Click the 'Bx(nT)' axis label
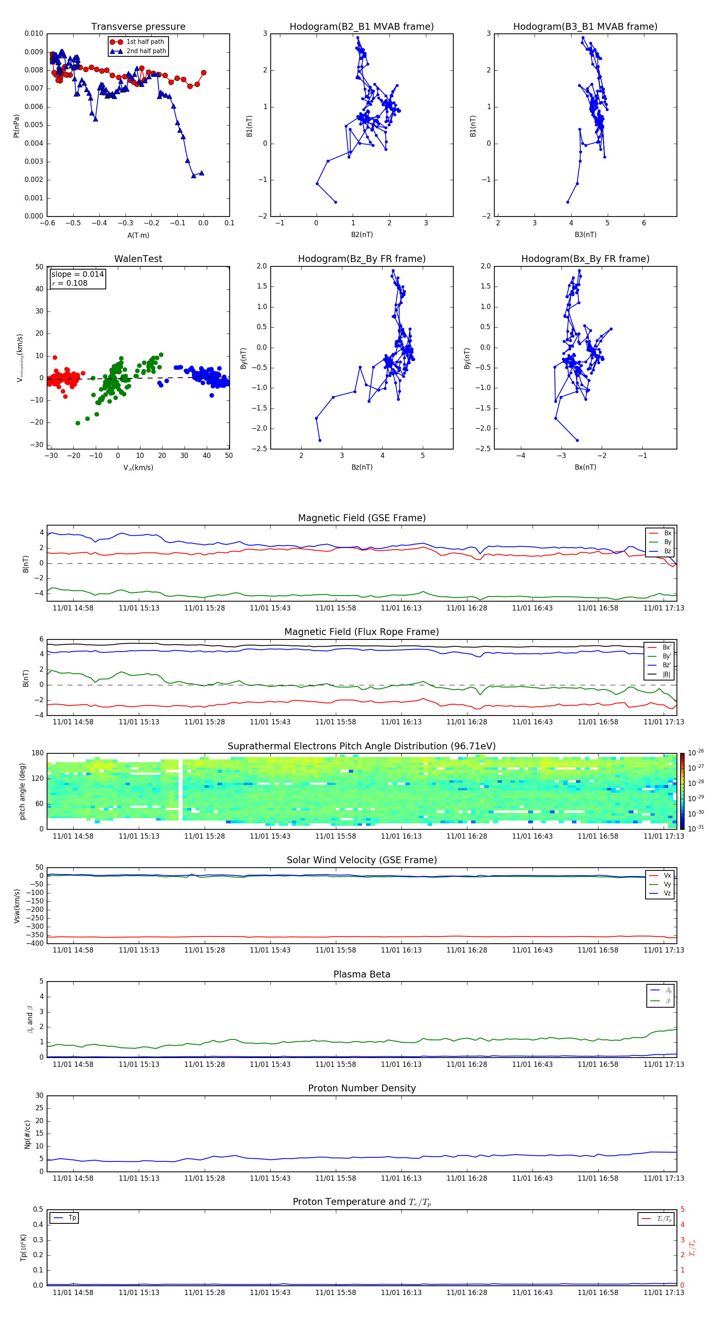This screenshot has height=1328, width=724. click(x=585, y=467)
